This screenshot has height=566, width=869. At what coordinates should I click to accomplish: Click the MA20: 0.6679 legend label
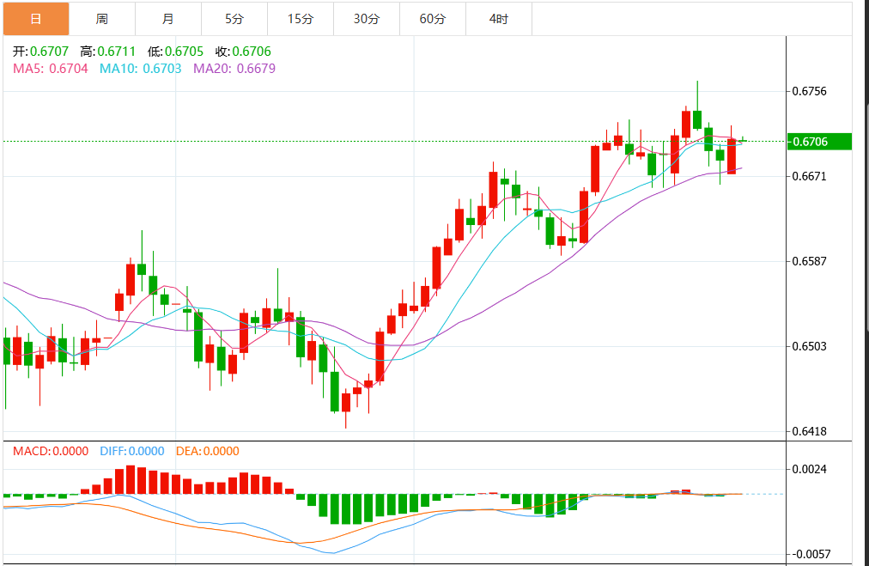pyautogui.click(x=234, y=68)
